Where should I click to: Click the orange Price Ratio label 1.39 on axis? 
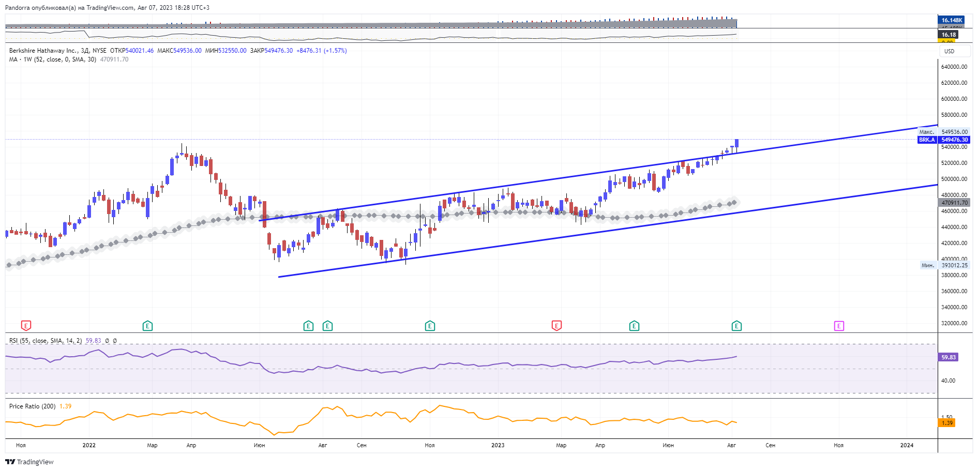point(947,423)
